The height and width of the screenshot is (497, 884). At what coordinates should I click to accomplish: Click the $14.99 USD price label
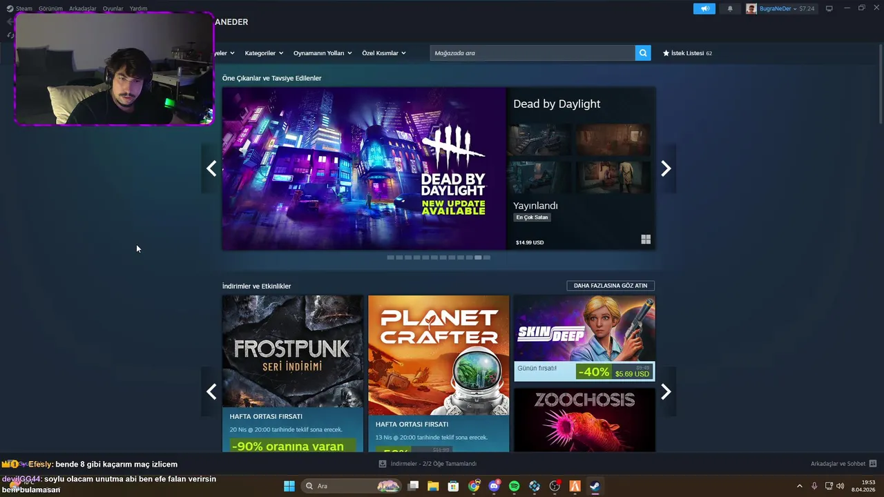tap(530, 242)
